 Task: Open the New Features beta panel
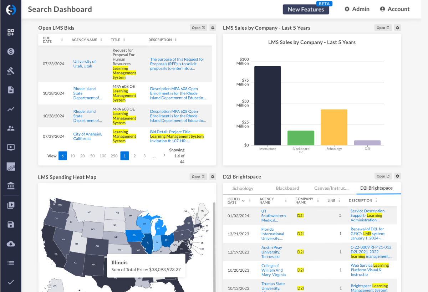coord(306,10)
